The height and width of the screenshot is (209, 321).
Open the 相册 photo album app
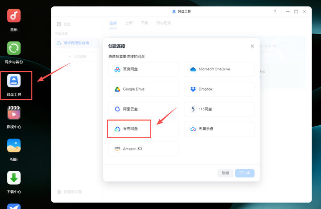pos(14,145)
